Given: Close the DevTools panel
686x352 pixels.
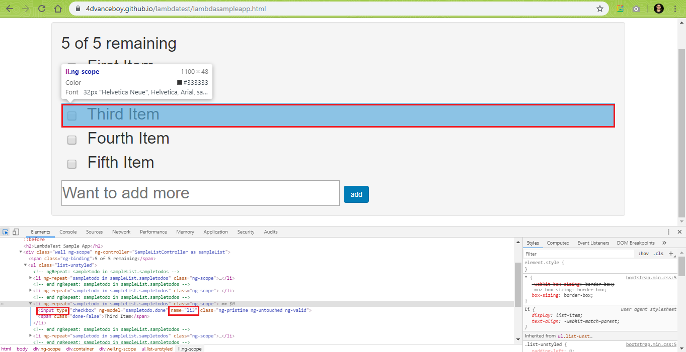Looking at the screenshot, I should pos(679,232).
